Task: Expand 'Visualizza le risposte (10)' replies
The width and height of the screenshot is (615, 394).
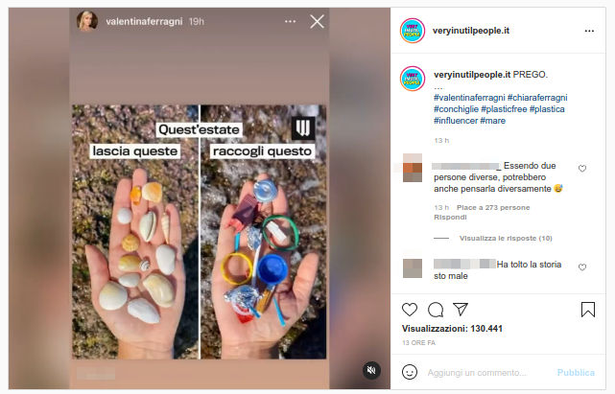Action: pos(506,238)
